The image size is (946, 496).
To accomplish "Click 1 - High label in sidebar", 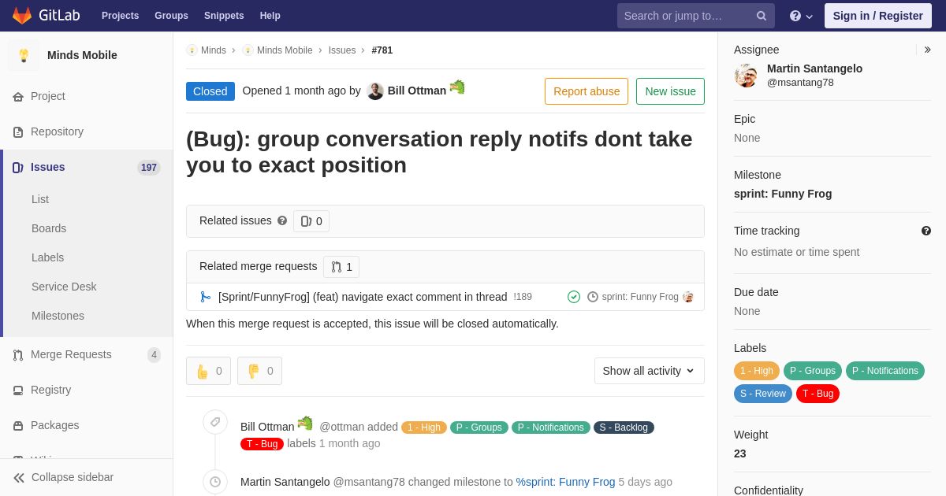I will point(757,371).
